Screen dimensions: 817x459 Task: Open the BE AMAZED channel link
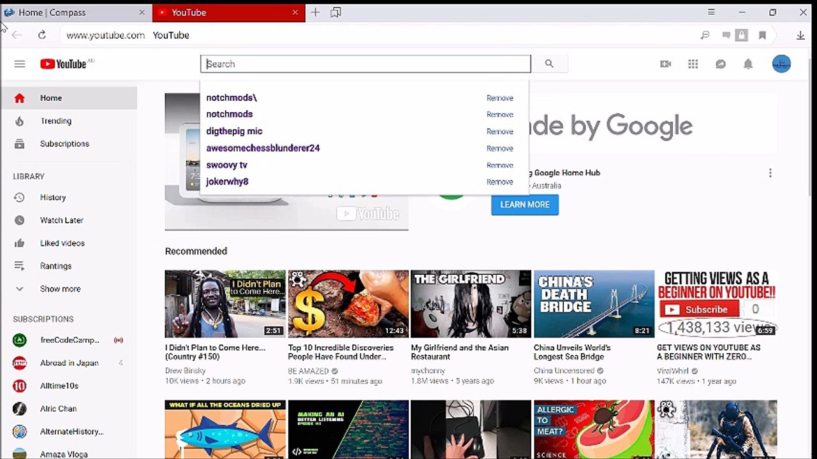pos(309,371)
